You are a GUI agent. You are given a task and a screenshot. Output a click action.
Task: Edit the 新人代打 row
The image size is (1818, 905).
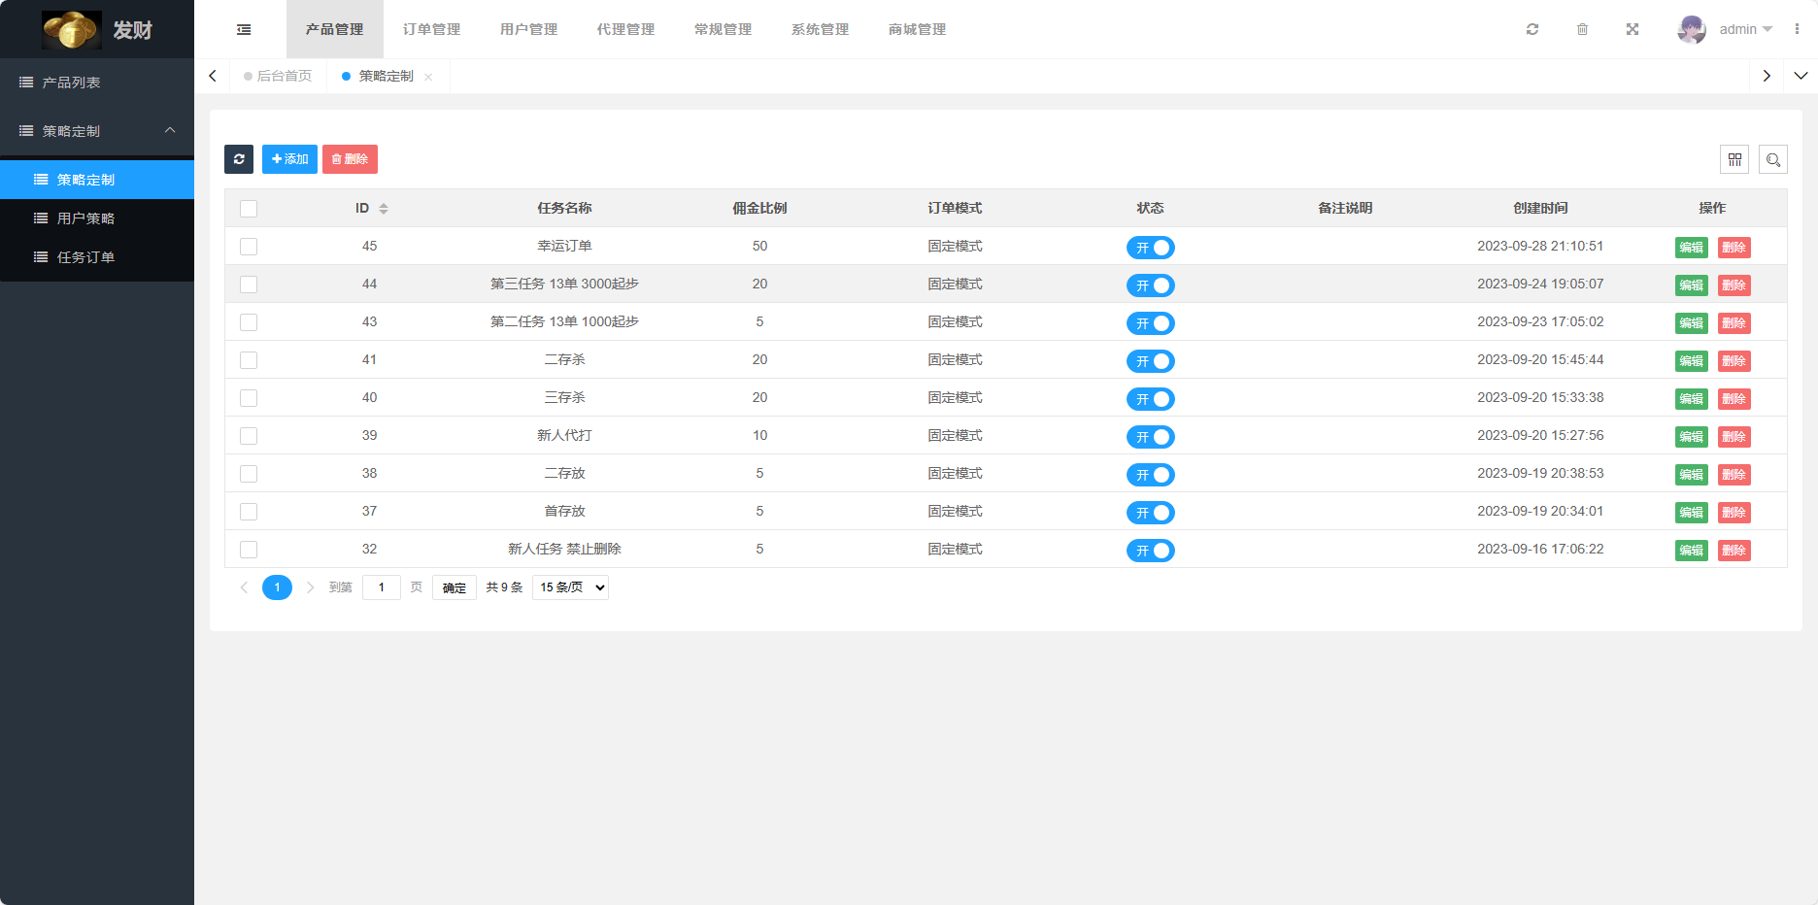click(x=1692, y=437)
